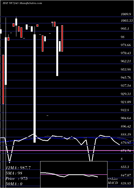Click the 945.76 price axis label
Viewport: 134px width, 188px height.
coord(126,78)
